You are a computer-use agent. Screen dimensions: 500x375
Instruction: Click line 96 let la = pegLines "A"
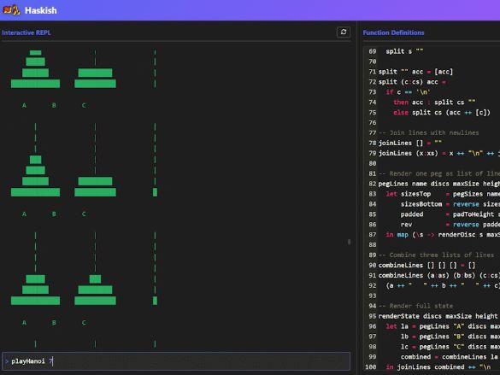[x=443, y=326]
